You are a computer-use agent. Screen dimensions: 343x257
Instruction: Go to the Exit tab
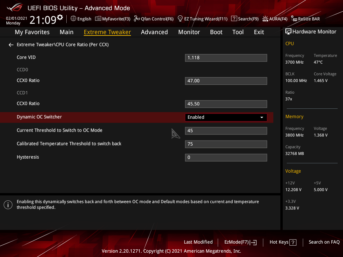259,32
